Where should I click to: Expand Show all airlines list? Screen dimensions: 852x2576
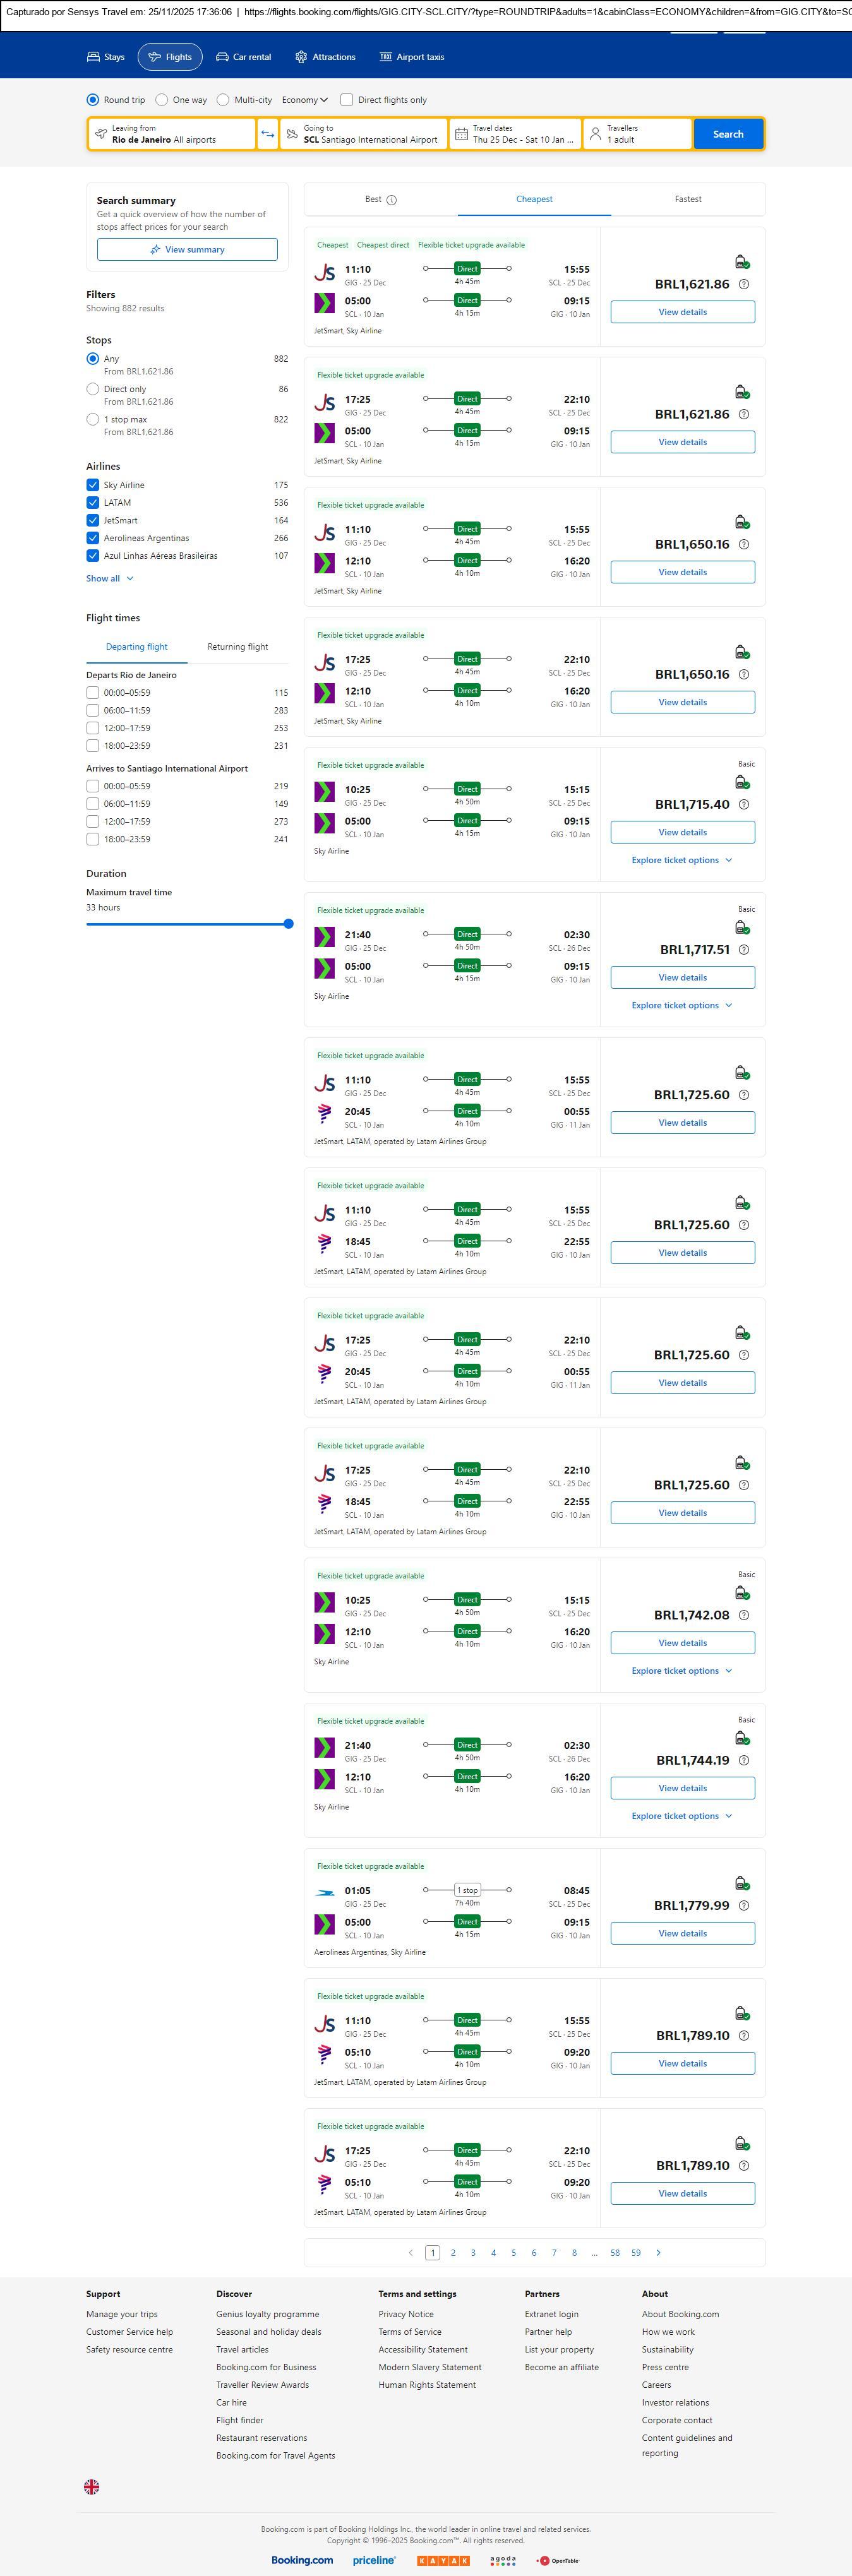109,578
